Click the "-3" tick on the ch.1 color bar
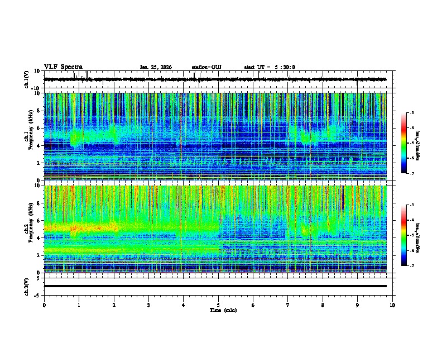Viewport: 442px width, 342px height. [x=412, y=112]
